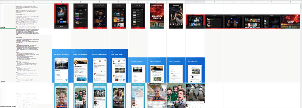
Task: Select Twitter 'Stay in the know' phone screenshot in column F
Action: coord(119,66)
